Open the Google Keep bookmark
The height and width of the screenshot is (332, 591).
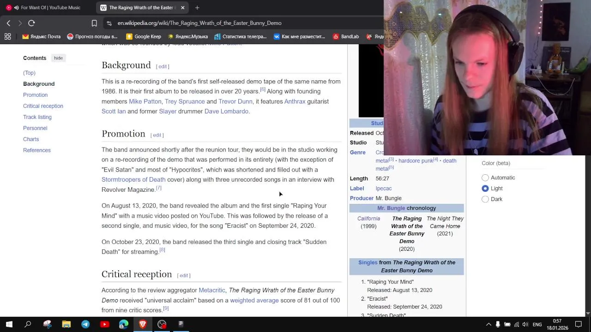coord(144,36)
